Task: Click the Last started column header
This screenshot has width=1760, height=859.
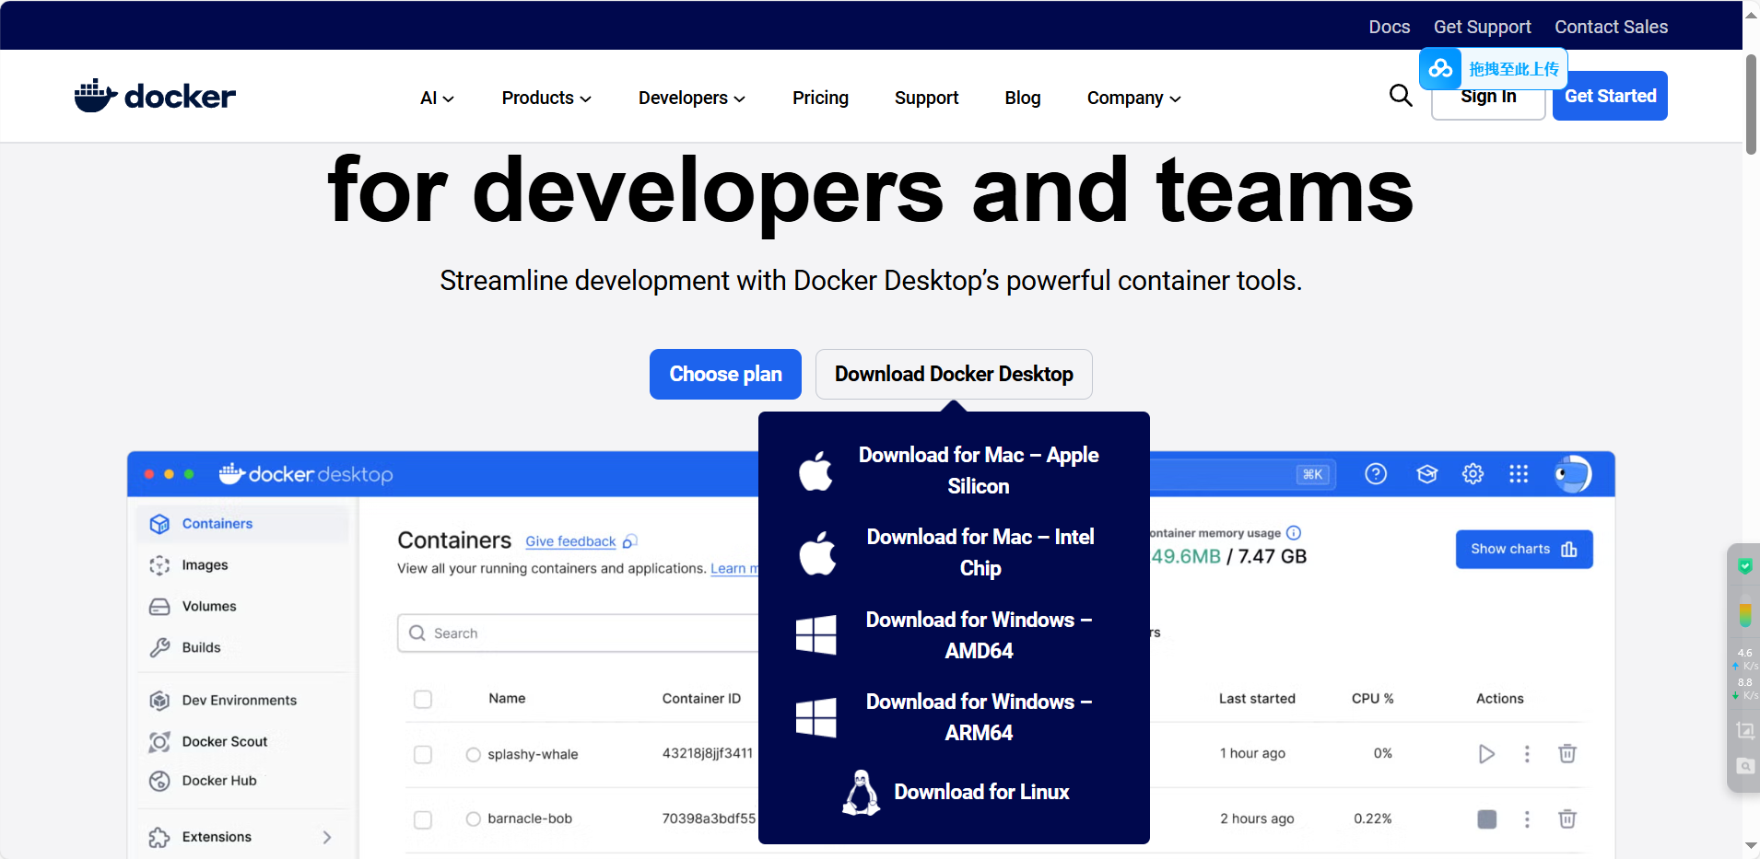Action: tap(1257, 699)
